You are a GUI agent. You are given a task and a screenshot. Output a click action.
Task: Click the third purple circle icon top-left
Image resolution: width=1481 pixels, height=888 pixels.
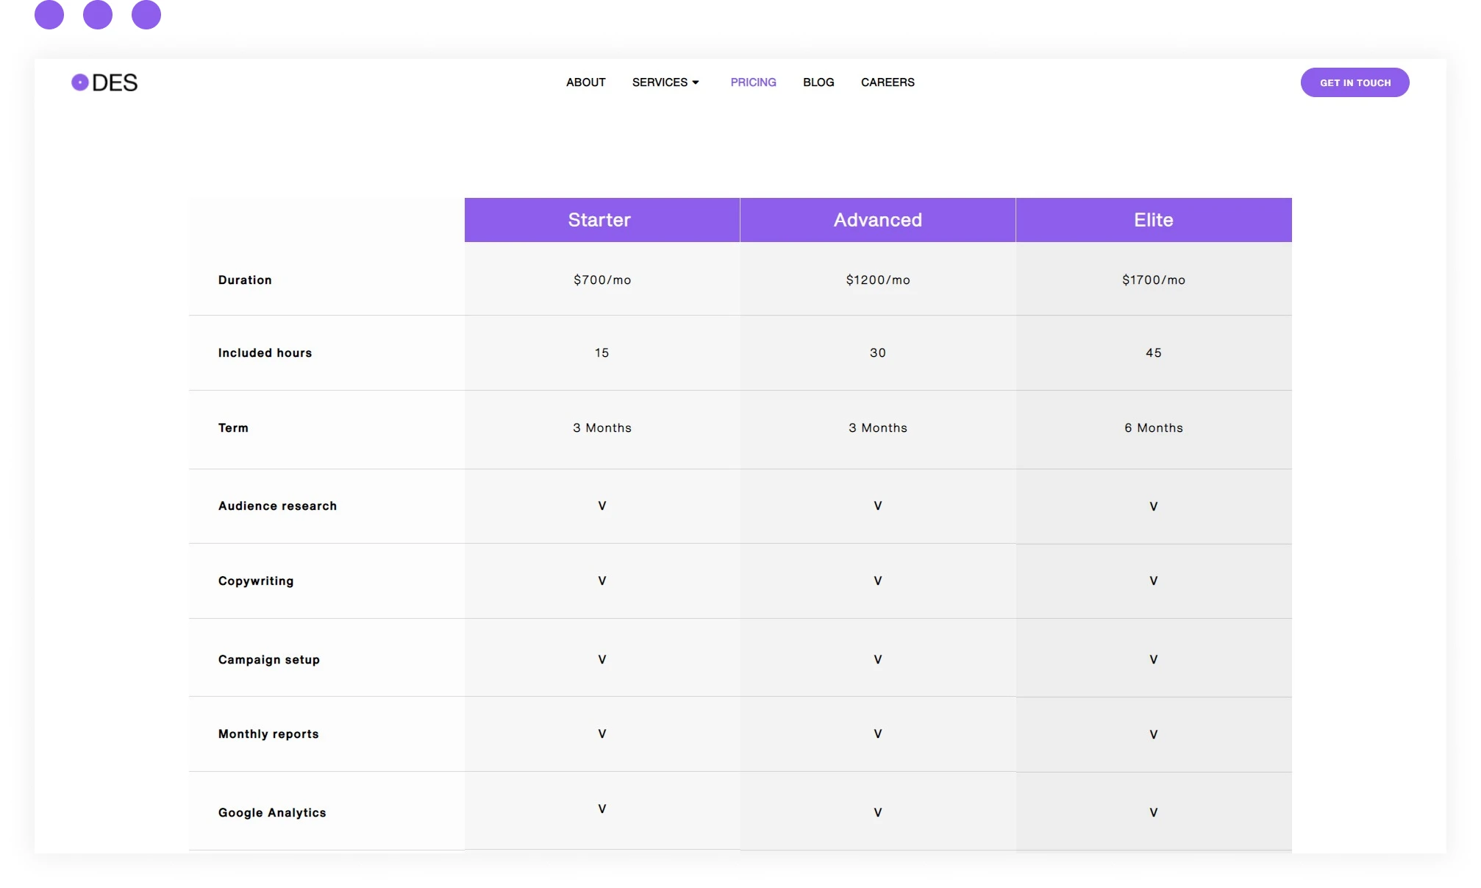click(147, 15)
